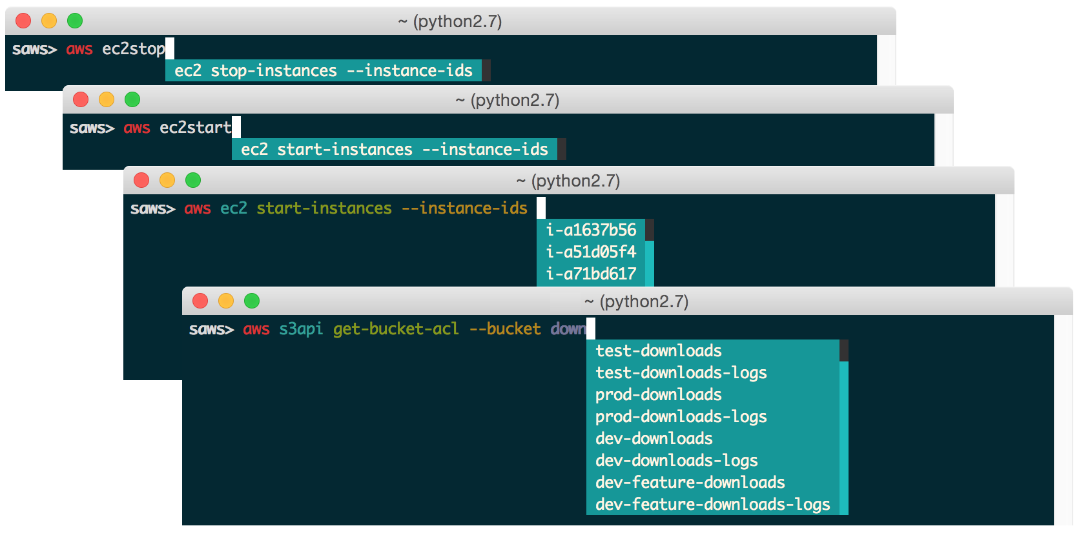1081x537 pixels.
Task: Click '--instance-ids' in third terminal command line
Action: click(464, 208)
